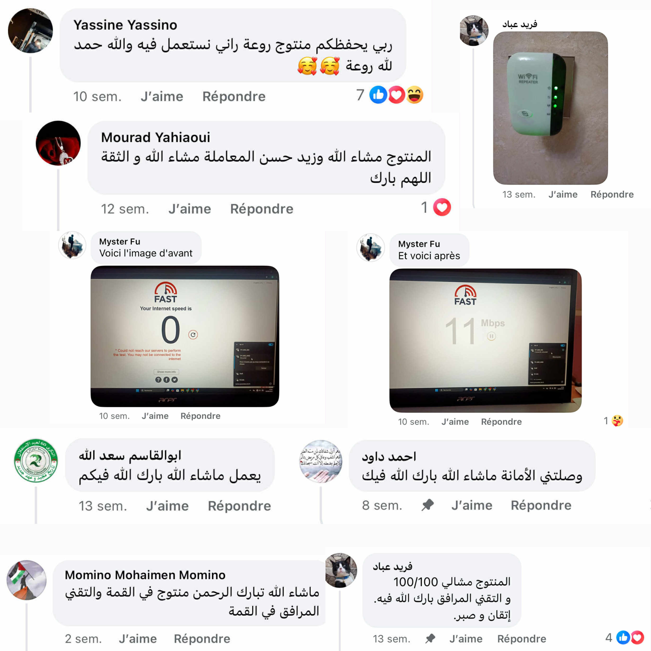Click J'aime under the WiFi repeater photo

(563, 195)
